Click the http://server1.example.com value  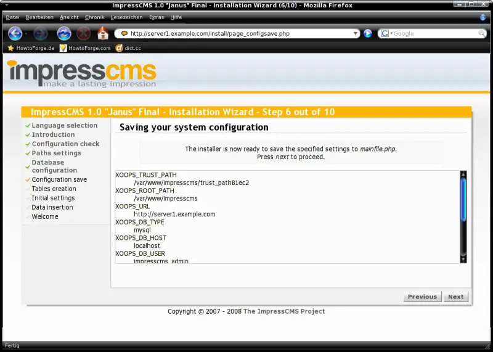(x=174, y=214)
